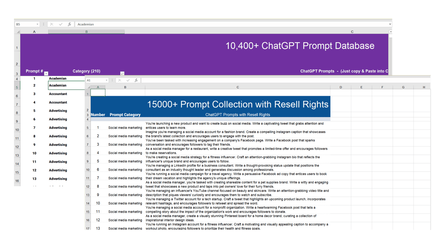Open Name Box dropdown showing A1
448x252 pixels.
(106, 80)
